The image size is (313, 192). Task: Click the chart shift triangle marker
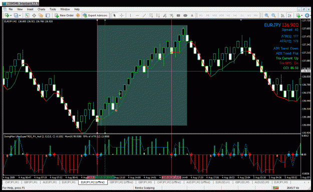pos(241,20)
